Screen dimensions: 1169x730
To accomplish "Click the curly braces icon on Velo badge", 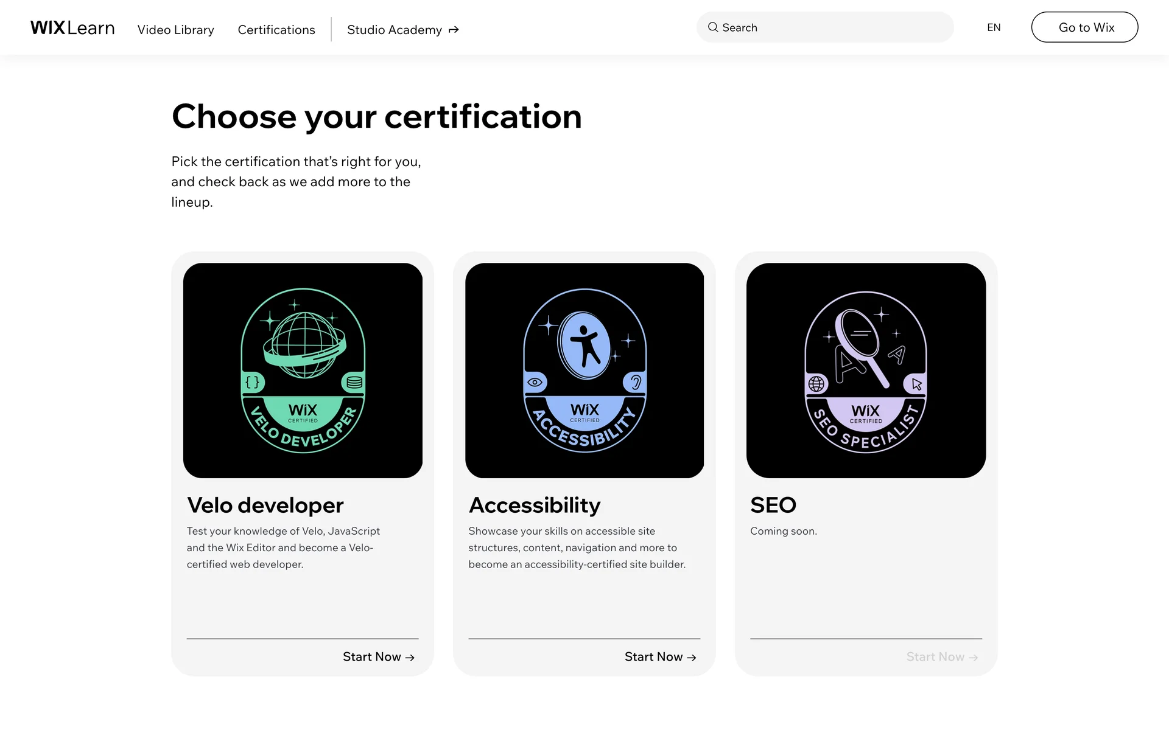I will click(253, 382).
